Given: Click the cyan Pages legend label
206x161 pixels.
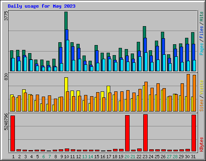Looking at the screenshot, I should coord(202,49).
